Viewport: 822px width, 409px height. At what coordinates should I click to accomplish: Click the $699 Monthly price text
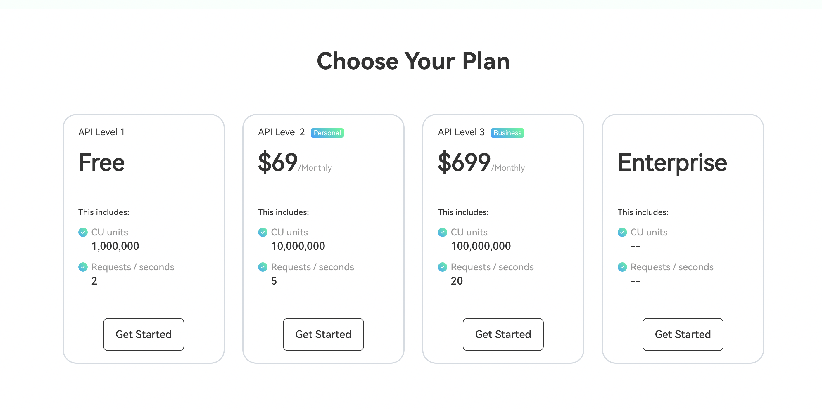[x=481, y=163]
